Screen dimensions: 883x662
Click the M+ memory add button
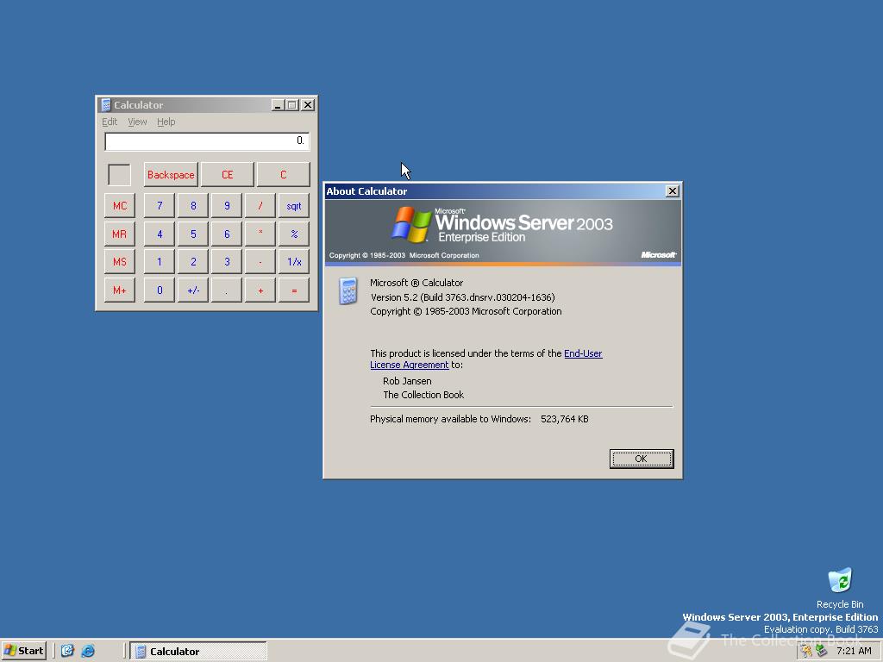point(119,290)
